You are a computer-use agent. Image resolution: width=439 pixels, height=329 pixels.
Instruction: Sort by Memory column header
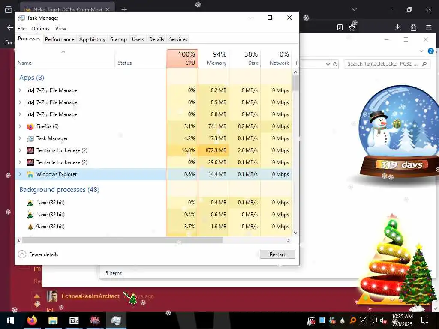[x=213, y=58]
